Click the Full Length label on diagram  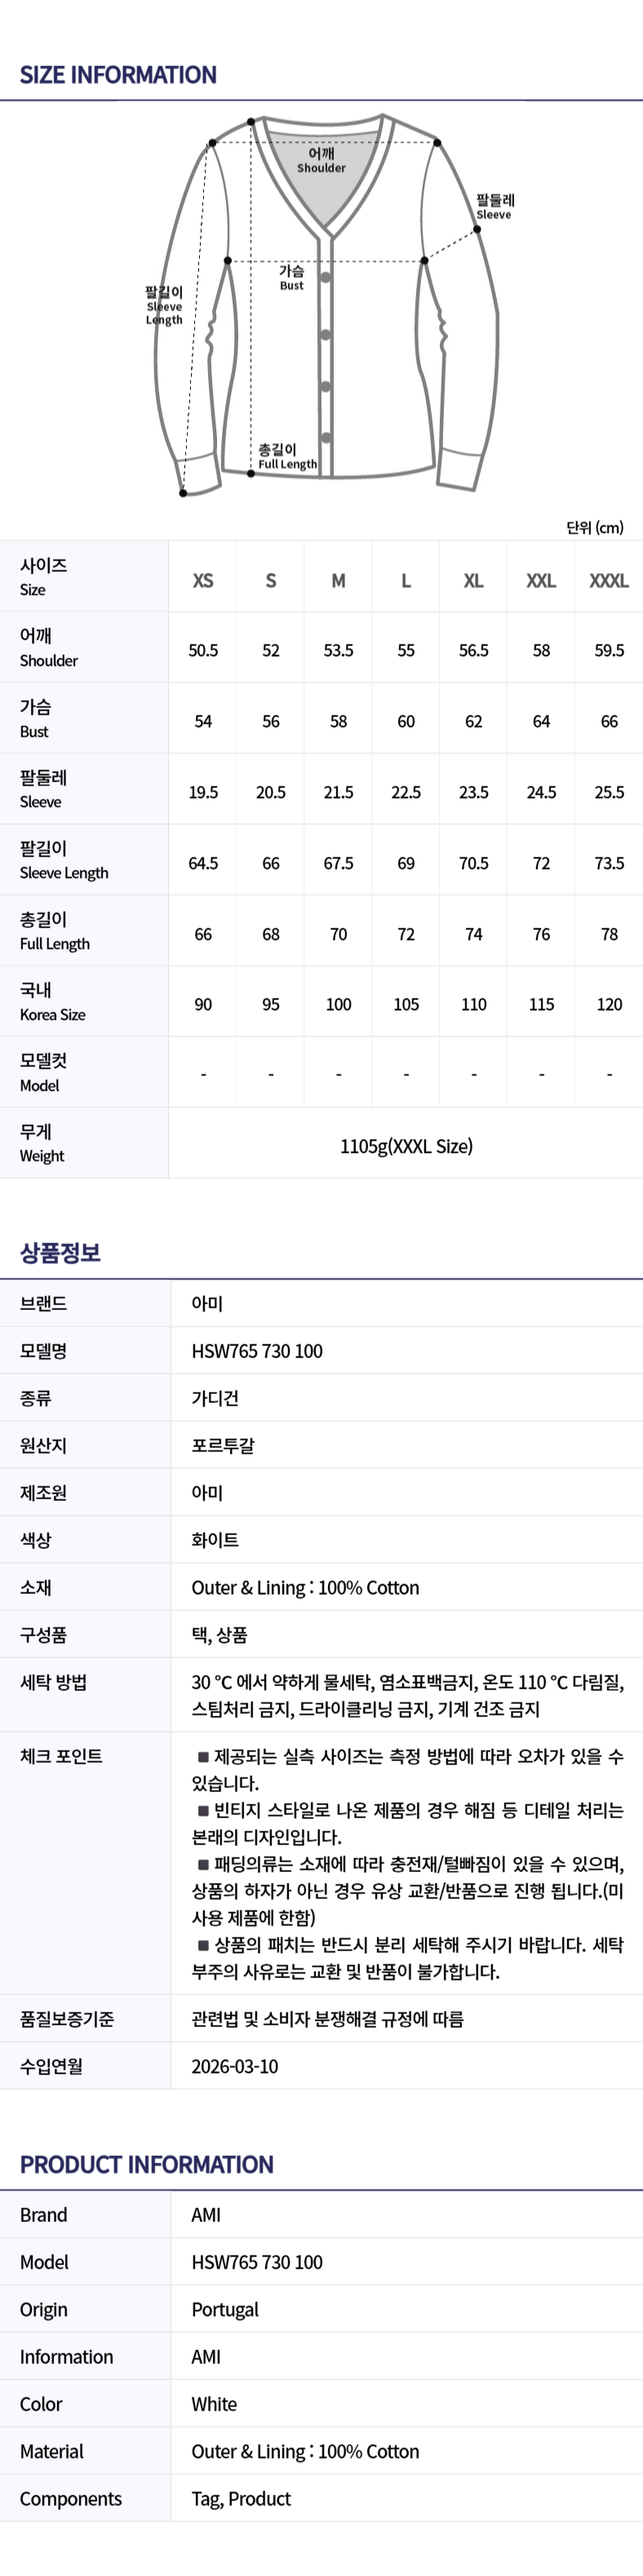pyautogui.click(x=286, y=457)
